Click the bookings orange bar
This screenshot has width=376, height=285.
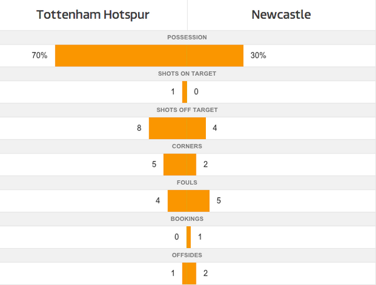tap(189, 237)
